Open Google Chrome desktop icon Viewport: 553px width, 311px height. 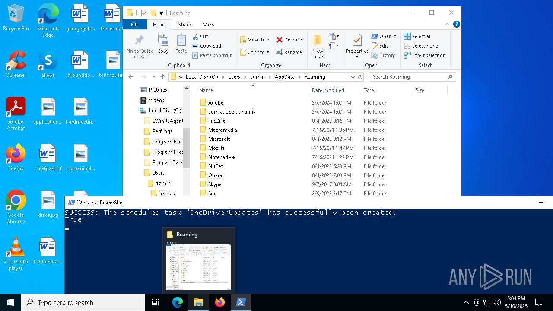pos(16,207)
